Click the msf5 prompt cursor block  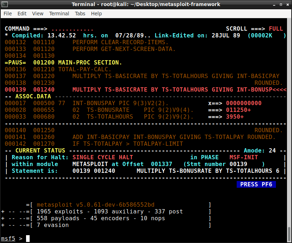tap(28, 238)
